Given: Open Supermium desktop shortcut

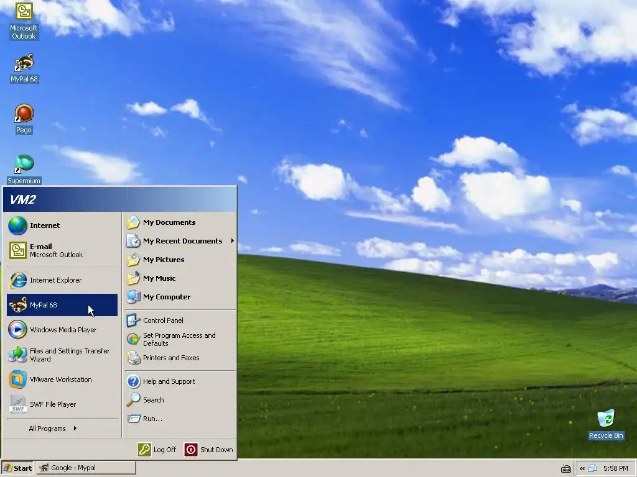Looking at the screenshot, I should click(24, 170).
